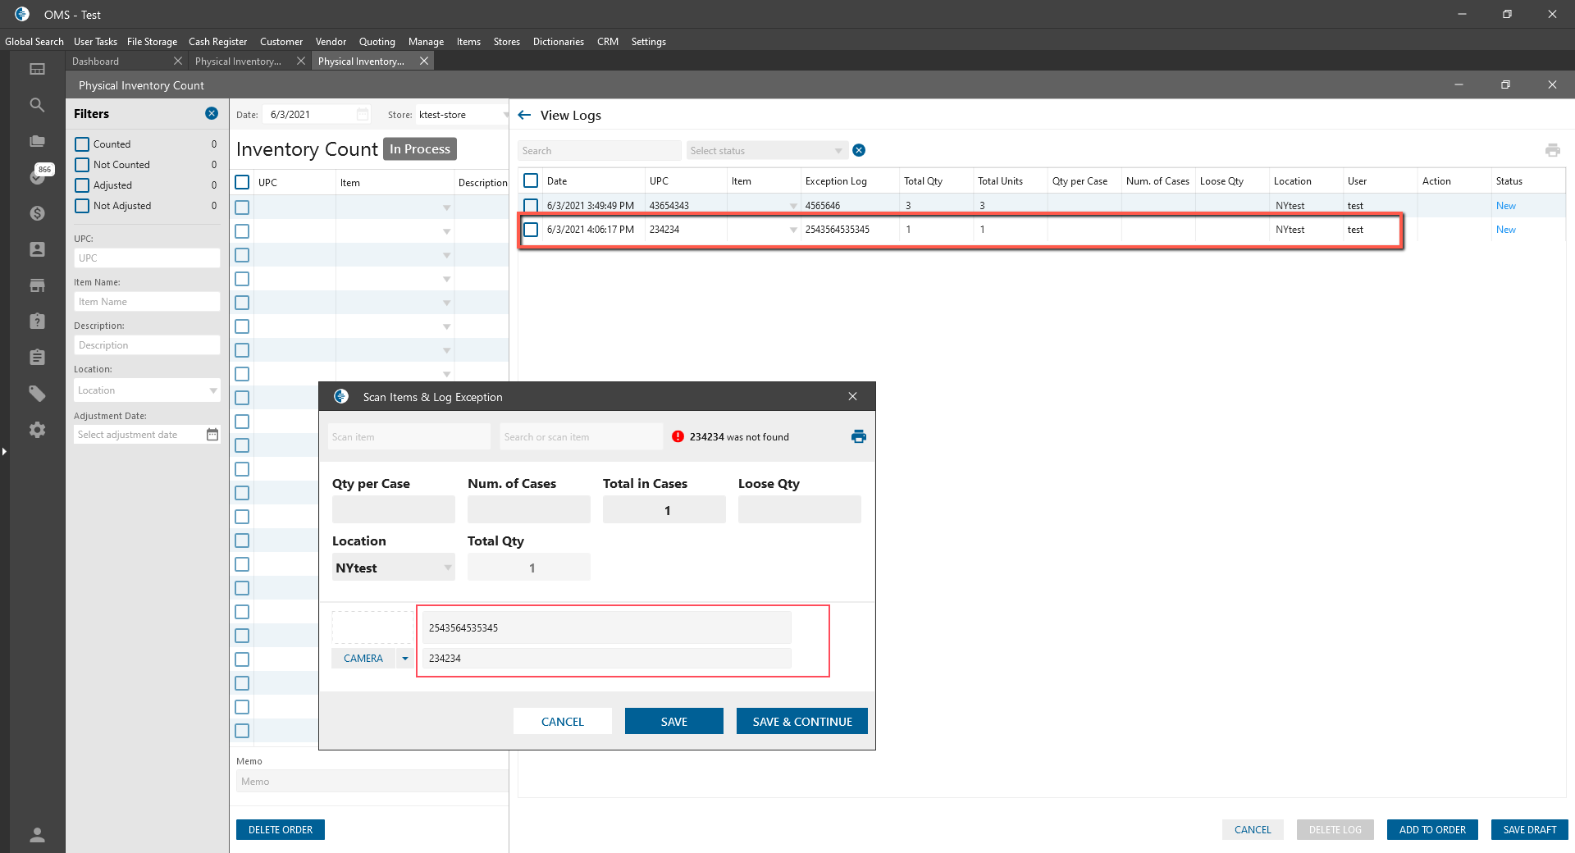The image size is (1575, 853).
Task: Toggle the Not Adjusted filter checkbox
Action: (x=82, y=206)
